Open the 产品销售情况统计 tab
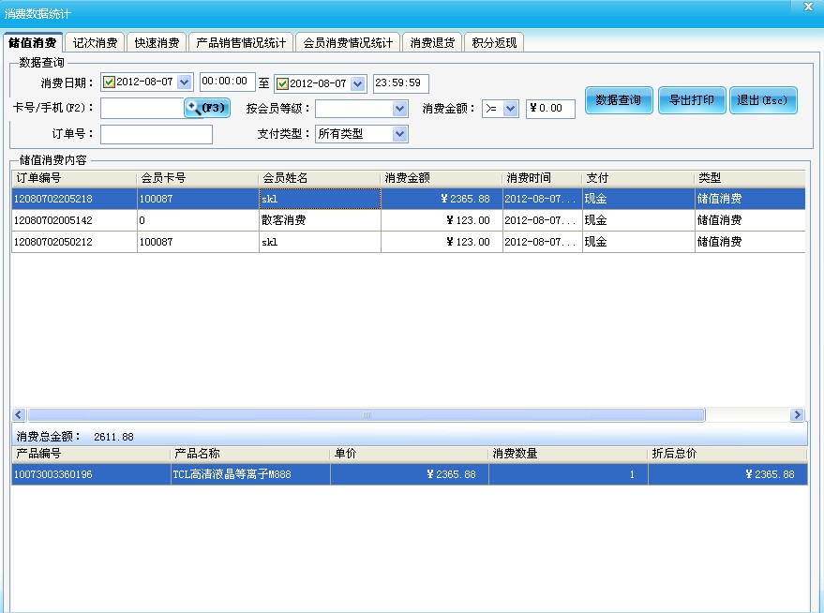Viewport: 824px width, 613px height. [x=241, y=42]
